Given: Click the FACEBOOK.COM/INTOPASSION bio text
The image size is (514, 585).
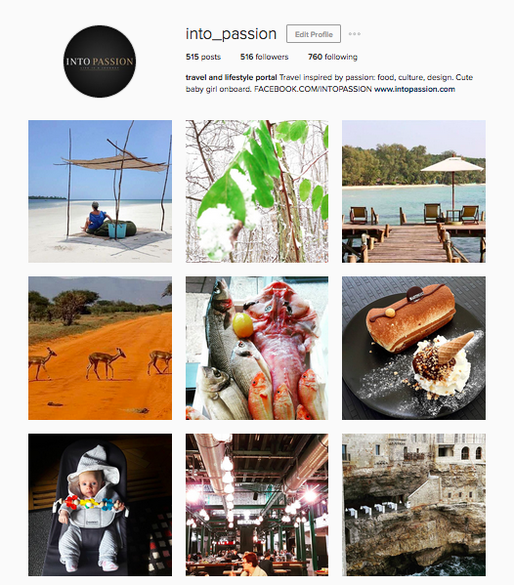Looking at the screenshot, I should 313,89.
